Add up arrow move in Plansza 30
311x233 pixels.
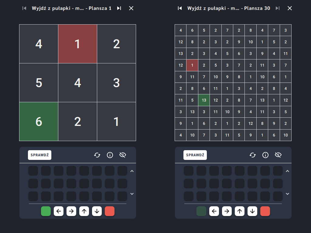[x=240, y=211]
